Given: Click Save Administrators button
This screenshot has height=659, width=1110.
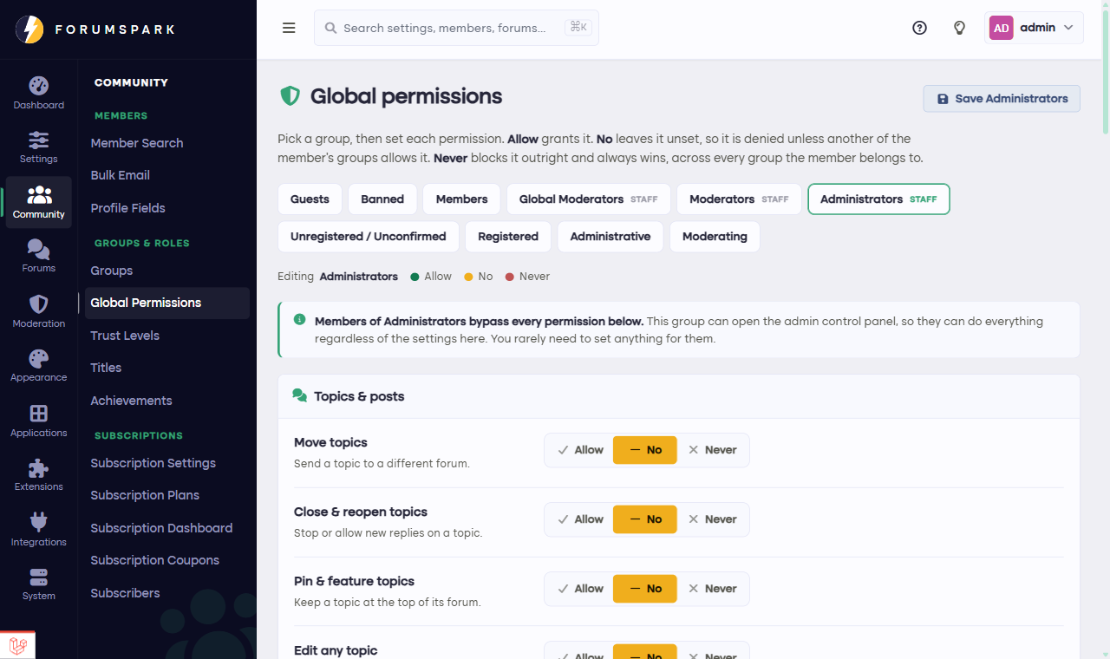Looking at the screenshot, I should 1002,99.
